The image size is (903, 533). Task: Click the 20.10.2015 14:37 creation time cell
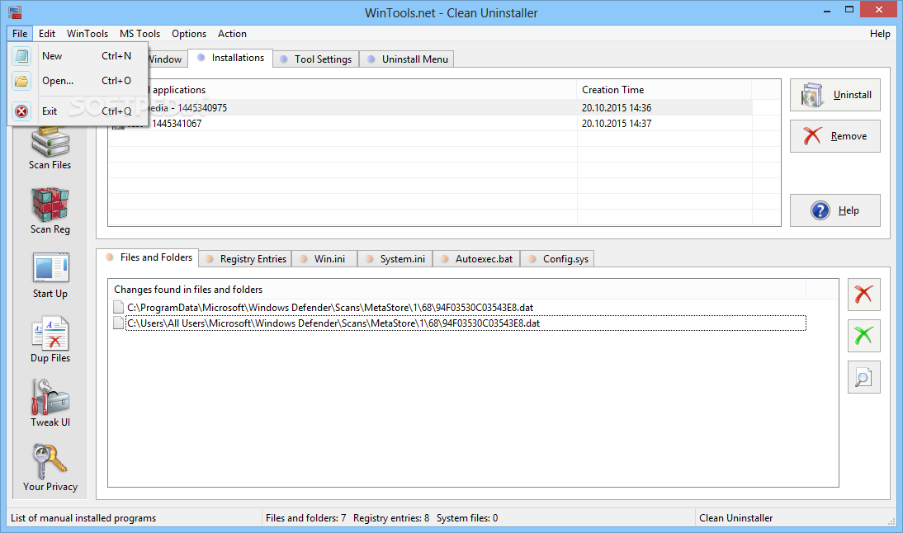click(617, 123)
